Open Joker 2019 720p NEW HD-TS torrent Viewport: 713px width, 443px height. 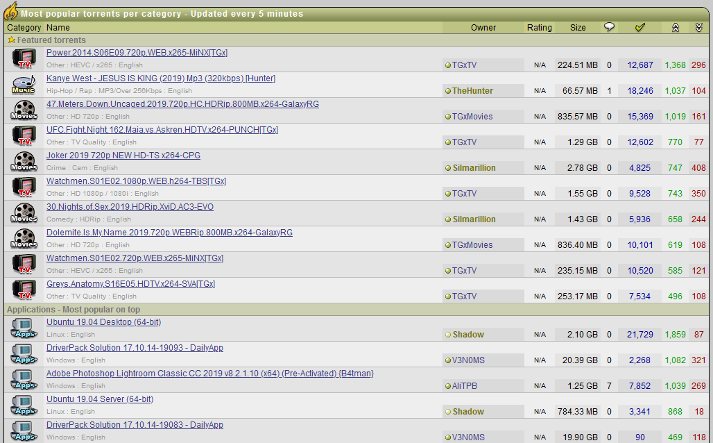[123, 156]
